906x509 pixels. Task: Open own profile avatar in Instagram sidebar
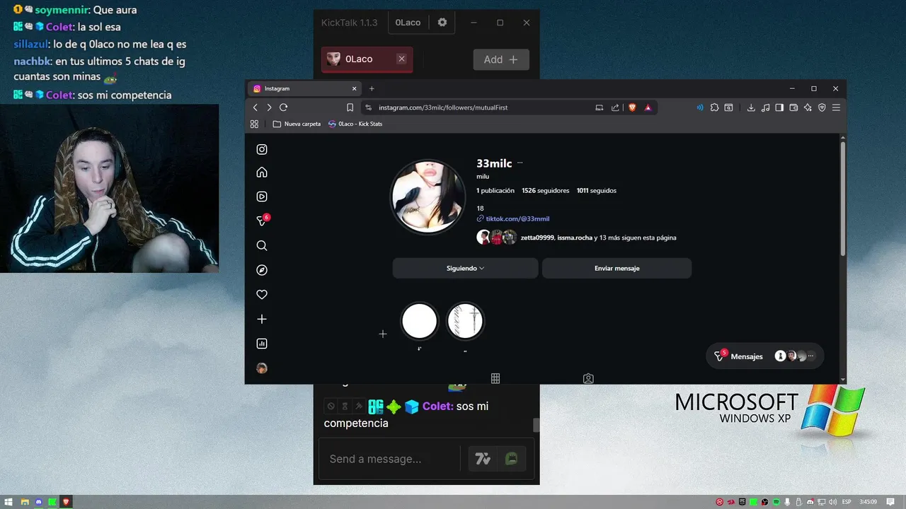[x=262, y=368]
